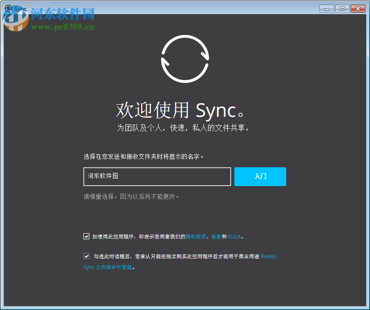The width and height of the screenshot is (370, 310).
Task: Maximize the Sync window
Action: [x=342, y=9]
